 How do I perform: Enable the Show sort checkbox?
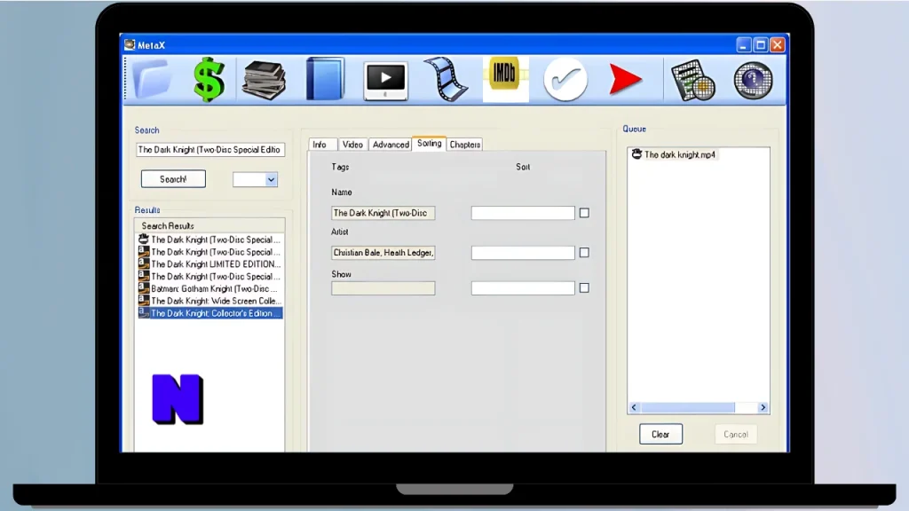point(584,288)
